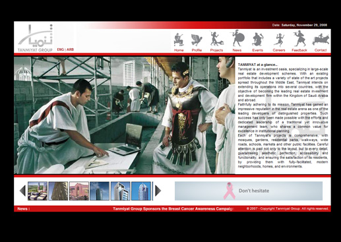Open the Breast Cancer Awareness news ticker
The height and width of the screenshot is (242, 341).
point(173,208)
